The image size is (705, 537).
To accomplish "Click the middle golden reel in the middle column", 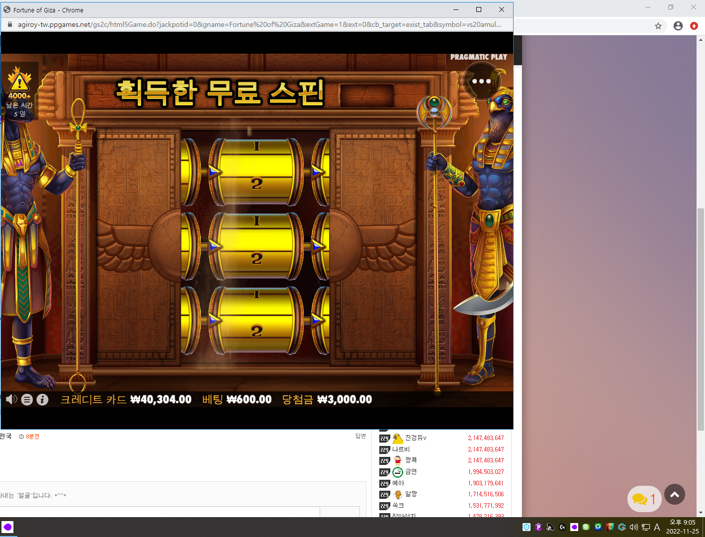I will 256,246.
